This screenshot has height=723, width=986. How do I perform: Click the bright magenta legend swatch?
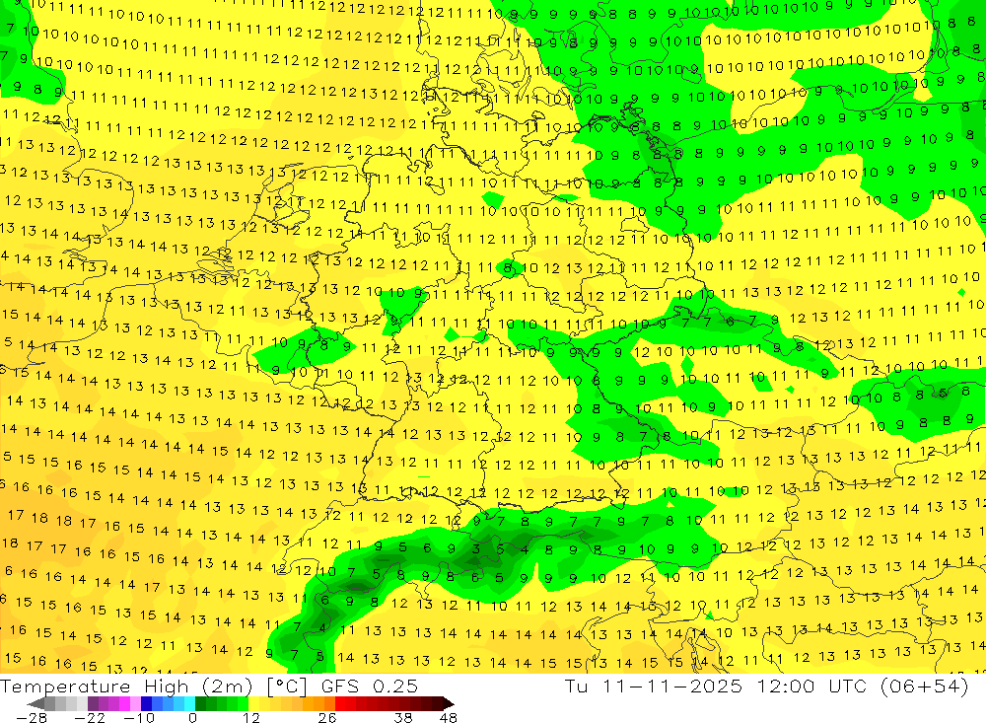pos(124,703)
